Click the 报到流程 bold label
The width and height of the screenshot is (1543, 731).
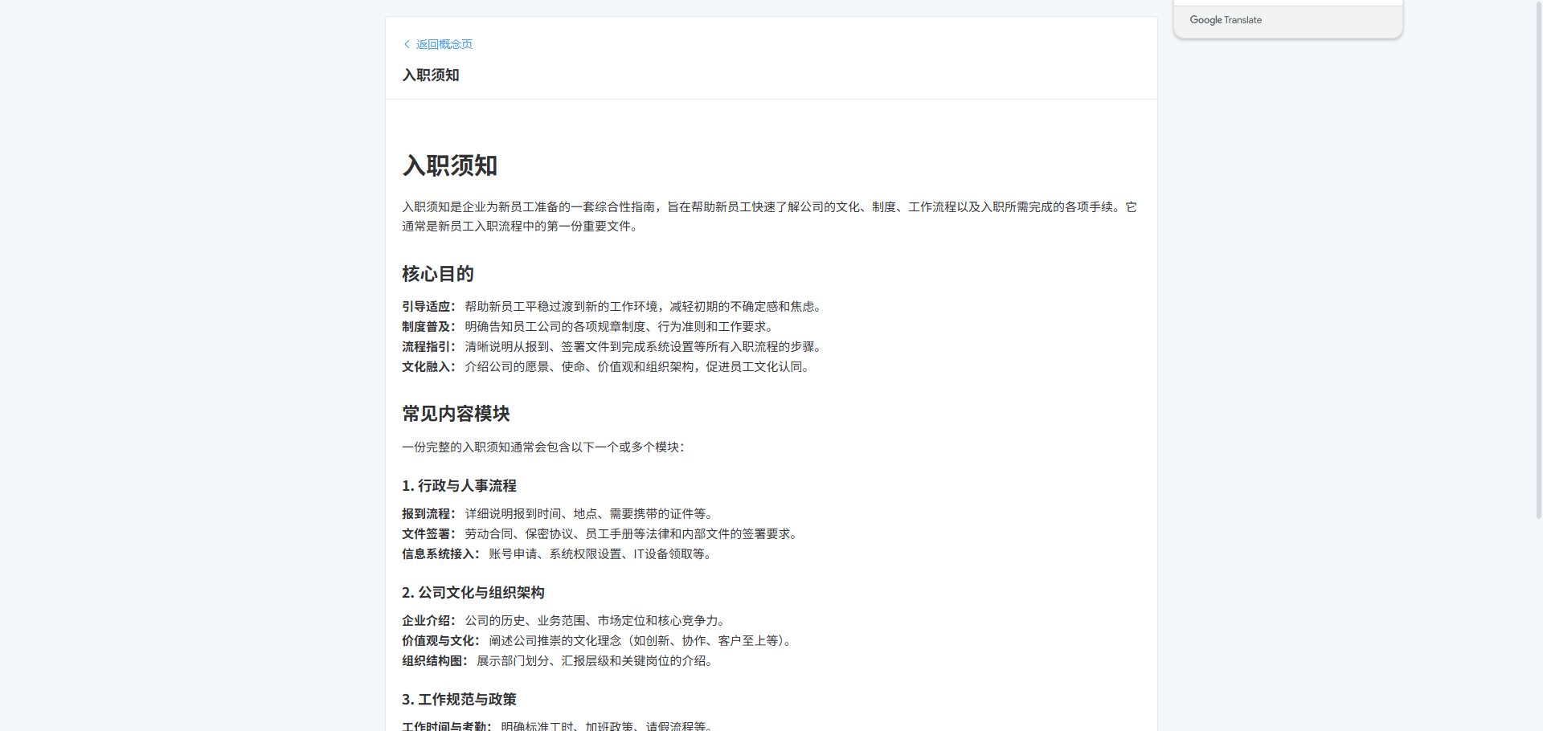(428, 514)
